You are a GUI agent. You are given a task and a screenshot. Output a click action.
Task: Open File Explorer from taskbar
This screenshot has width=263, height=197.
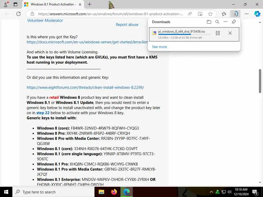pos(101,192)
